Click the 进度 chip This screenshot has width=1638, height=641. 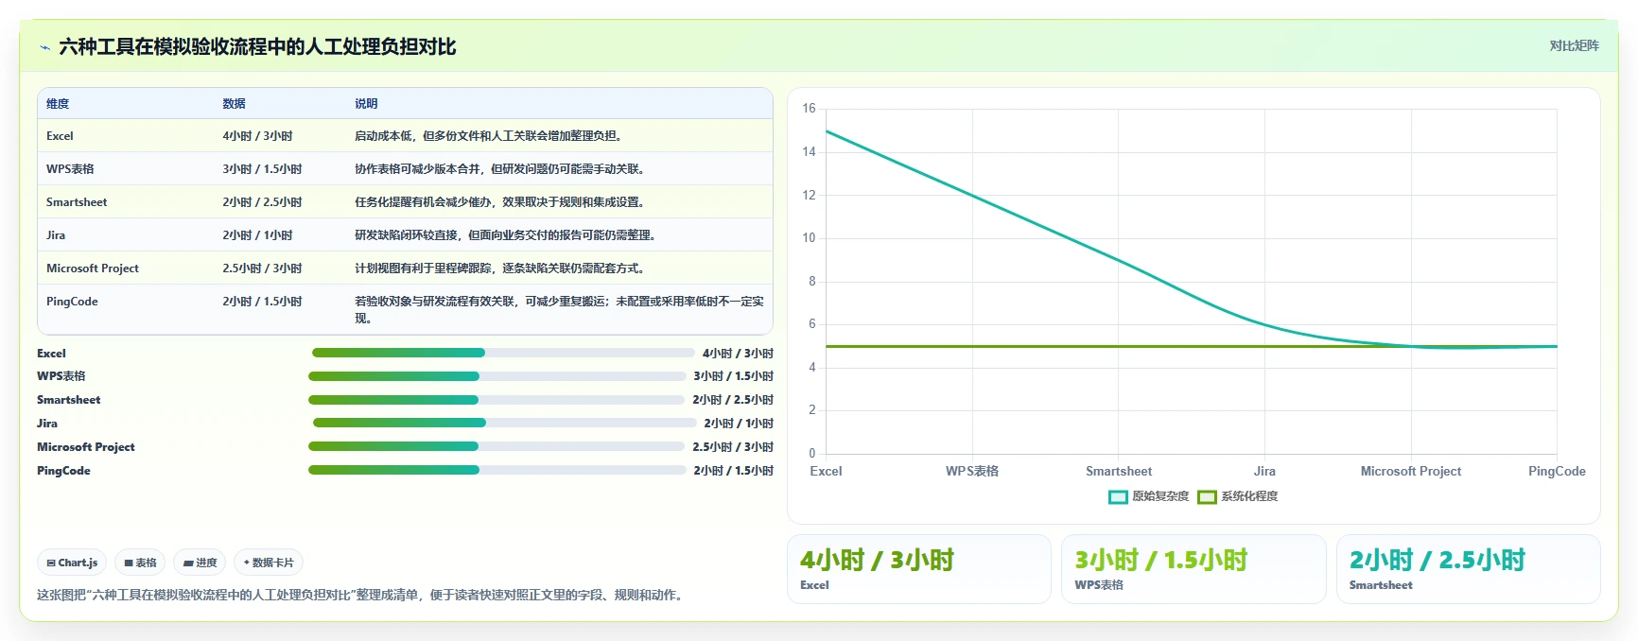pyautogui.click(x=200, y=563)
